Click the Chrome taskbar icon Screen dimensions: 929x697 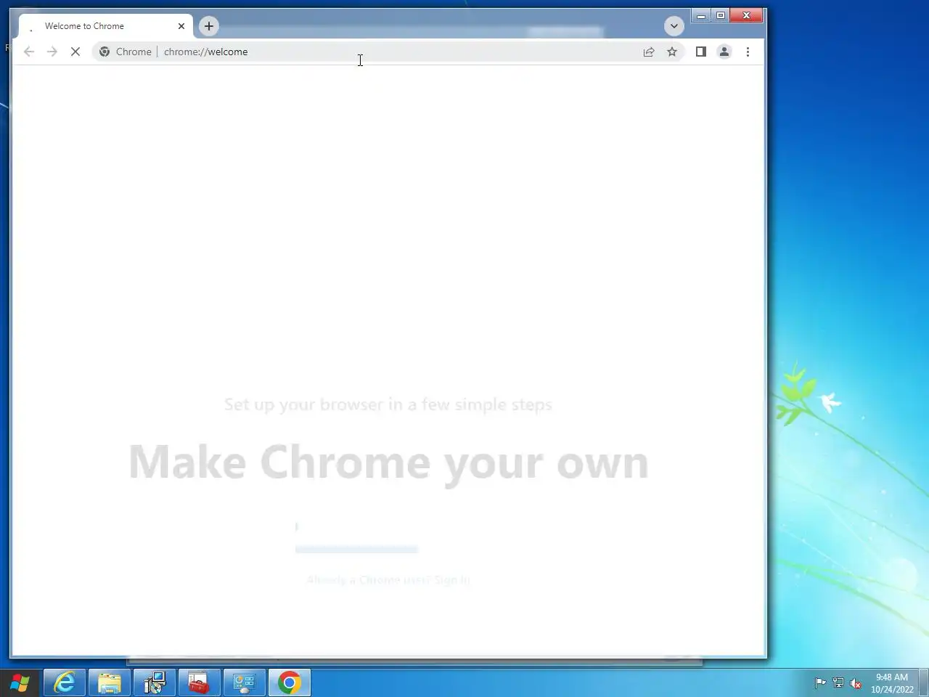[290, 682]
